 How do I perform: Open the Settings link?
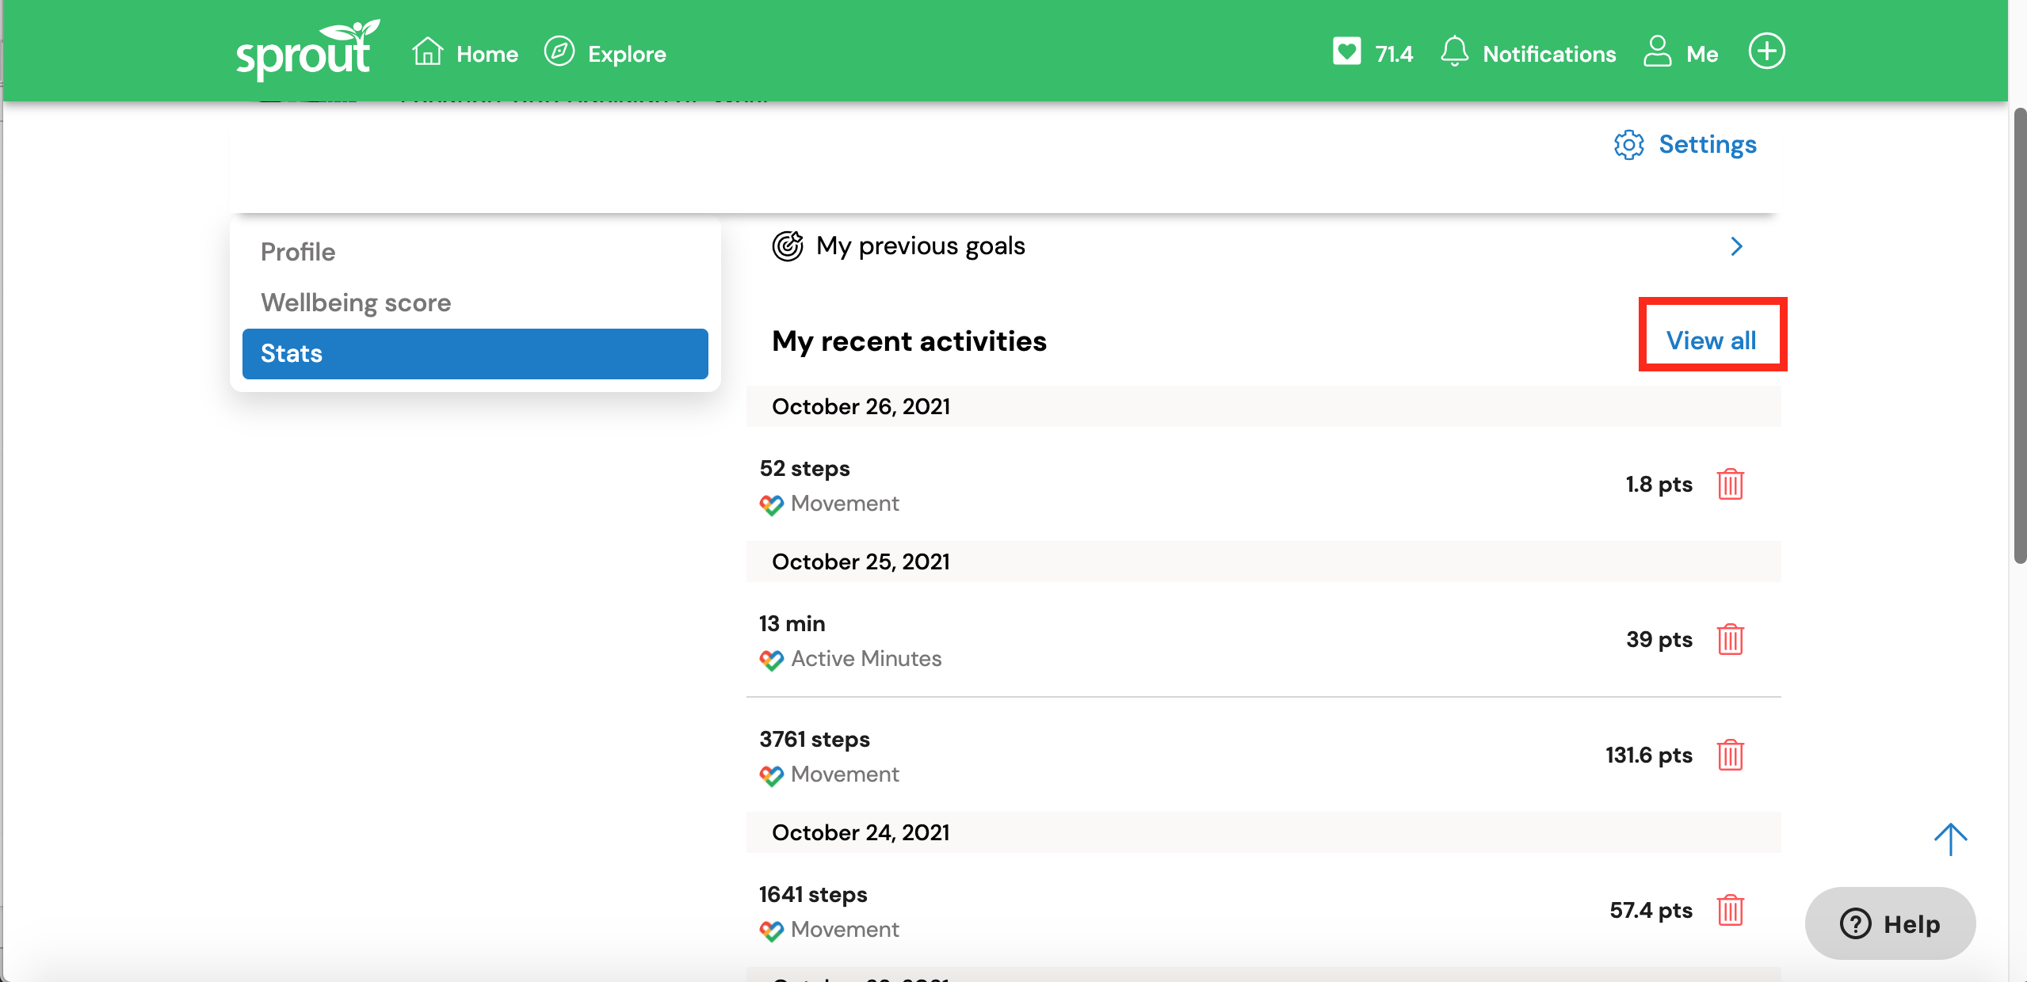1708,145
